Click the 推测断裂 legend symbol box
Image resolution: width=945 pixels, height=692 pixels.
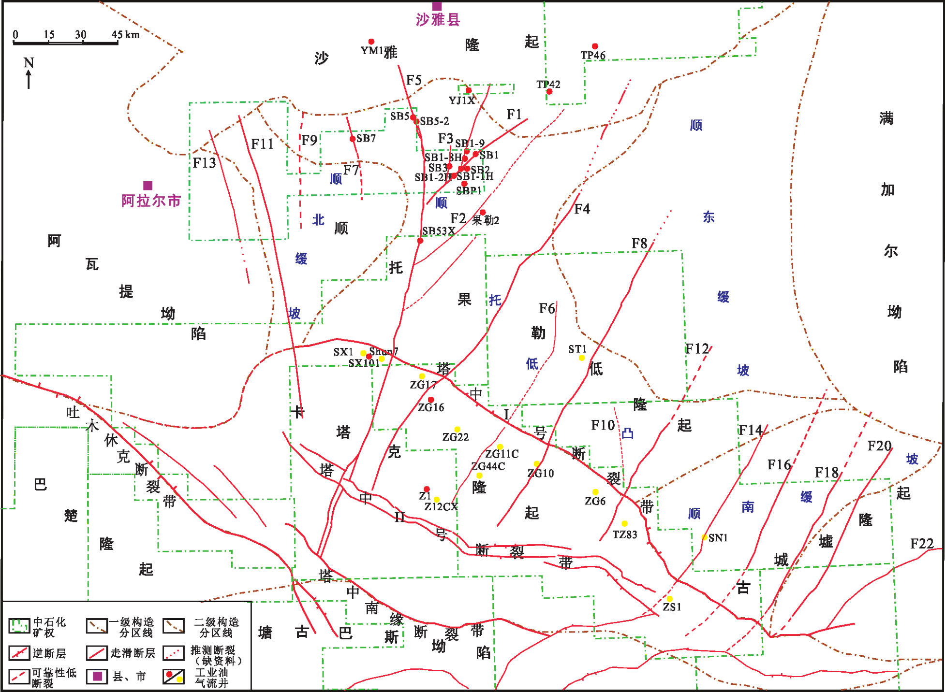(x=174, y=653)
